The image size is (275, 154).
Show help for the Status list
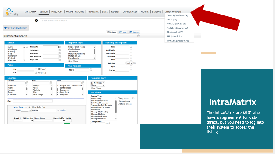[x=27, y=47]
